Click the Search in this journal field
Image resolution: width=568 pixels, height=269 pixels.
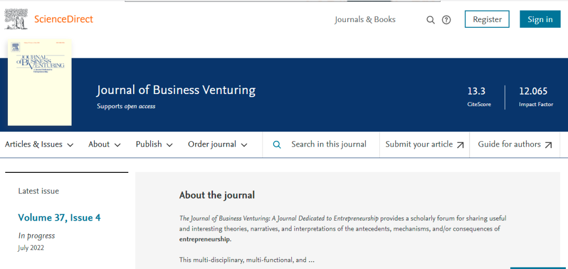pos(329,144)
